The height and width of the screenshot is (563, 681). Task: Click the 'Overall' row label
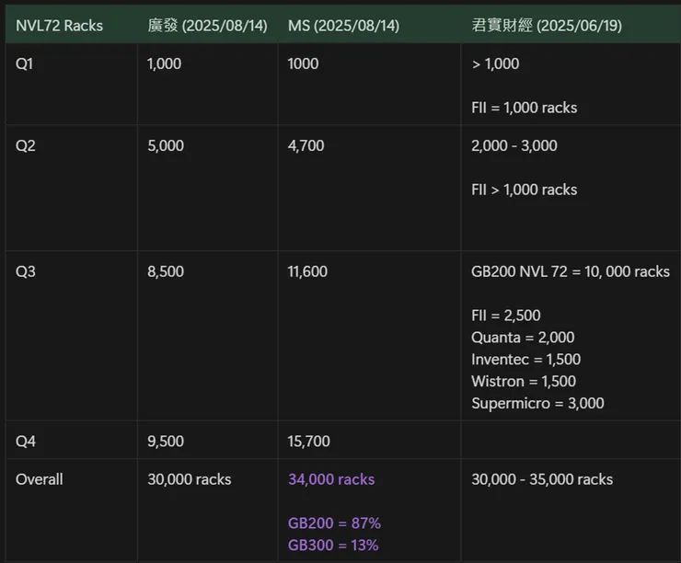(39, 479)
